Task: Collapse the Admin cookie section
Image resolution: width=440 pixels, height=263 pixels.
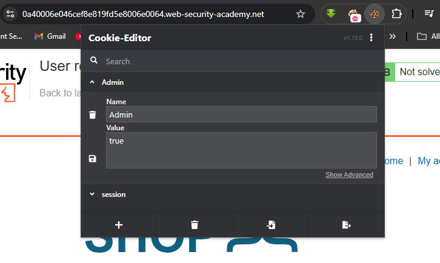Action: coord(92,82)
